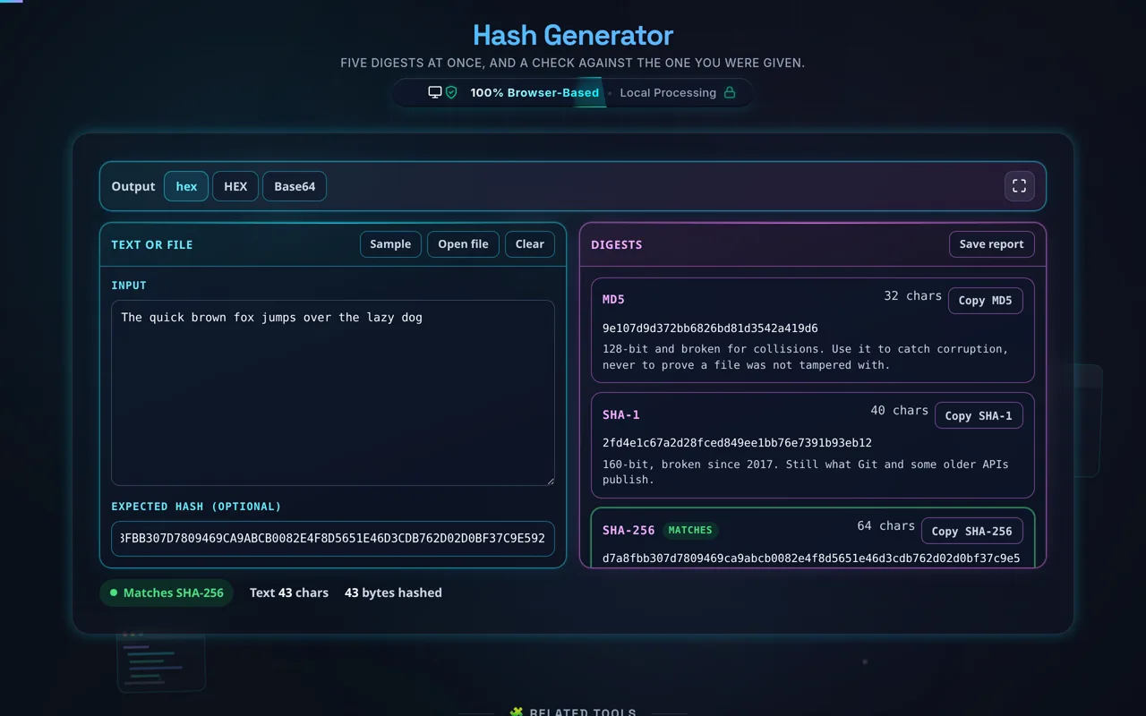
Task: Click the SHA-1 description starting '160-bit, broken'
Action: (806, 472)
